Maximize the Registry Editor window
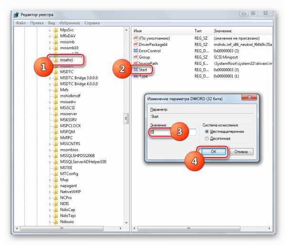 pyautogui.click(x=253, y=13)
